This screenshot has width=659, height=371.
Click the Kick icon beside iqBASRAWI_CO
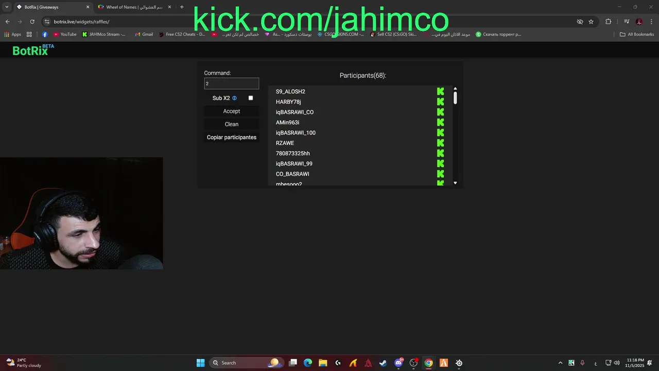click(440, 112)
